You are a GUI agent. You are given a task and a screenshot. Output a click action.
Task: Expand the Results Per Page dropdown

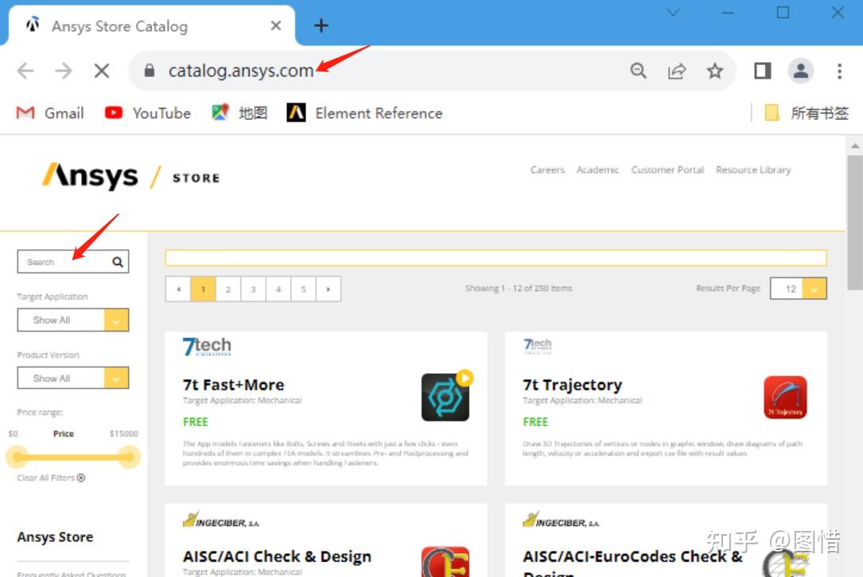click(x=798, y=288)
